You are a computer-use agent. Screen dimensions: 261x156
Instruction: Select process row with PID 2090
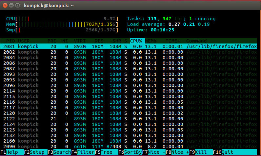[129, 147]
